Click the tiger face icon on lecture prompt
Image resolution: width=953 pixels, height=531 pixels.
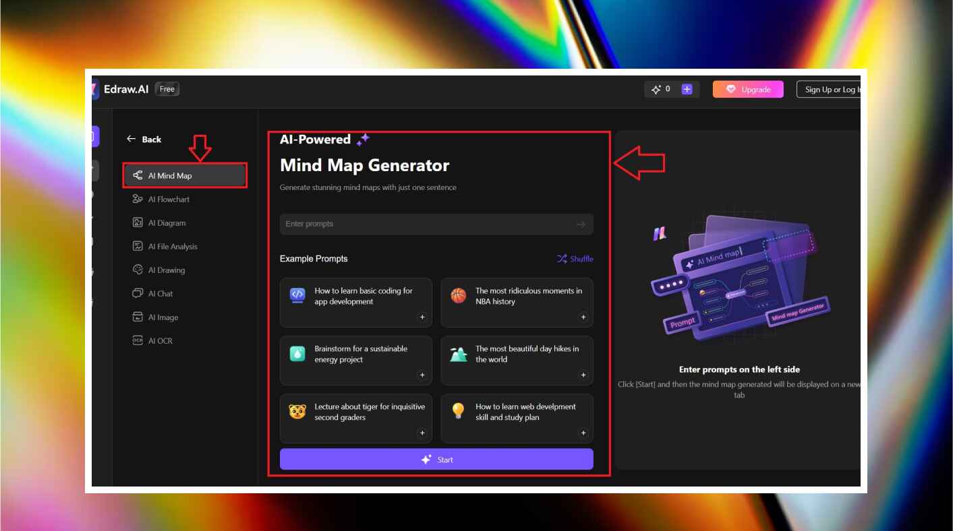pyautogui.click(x=297, y=411)
